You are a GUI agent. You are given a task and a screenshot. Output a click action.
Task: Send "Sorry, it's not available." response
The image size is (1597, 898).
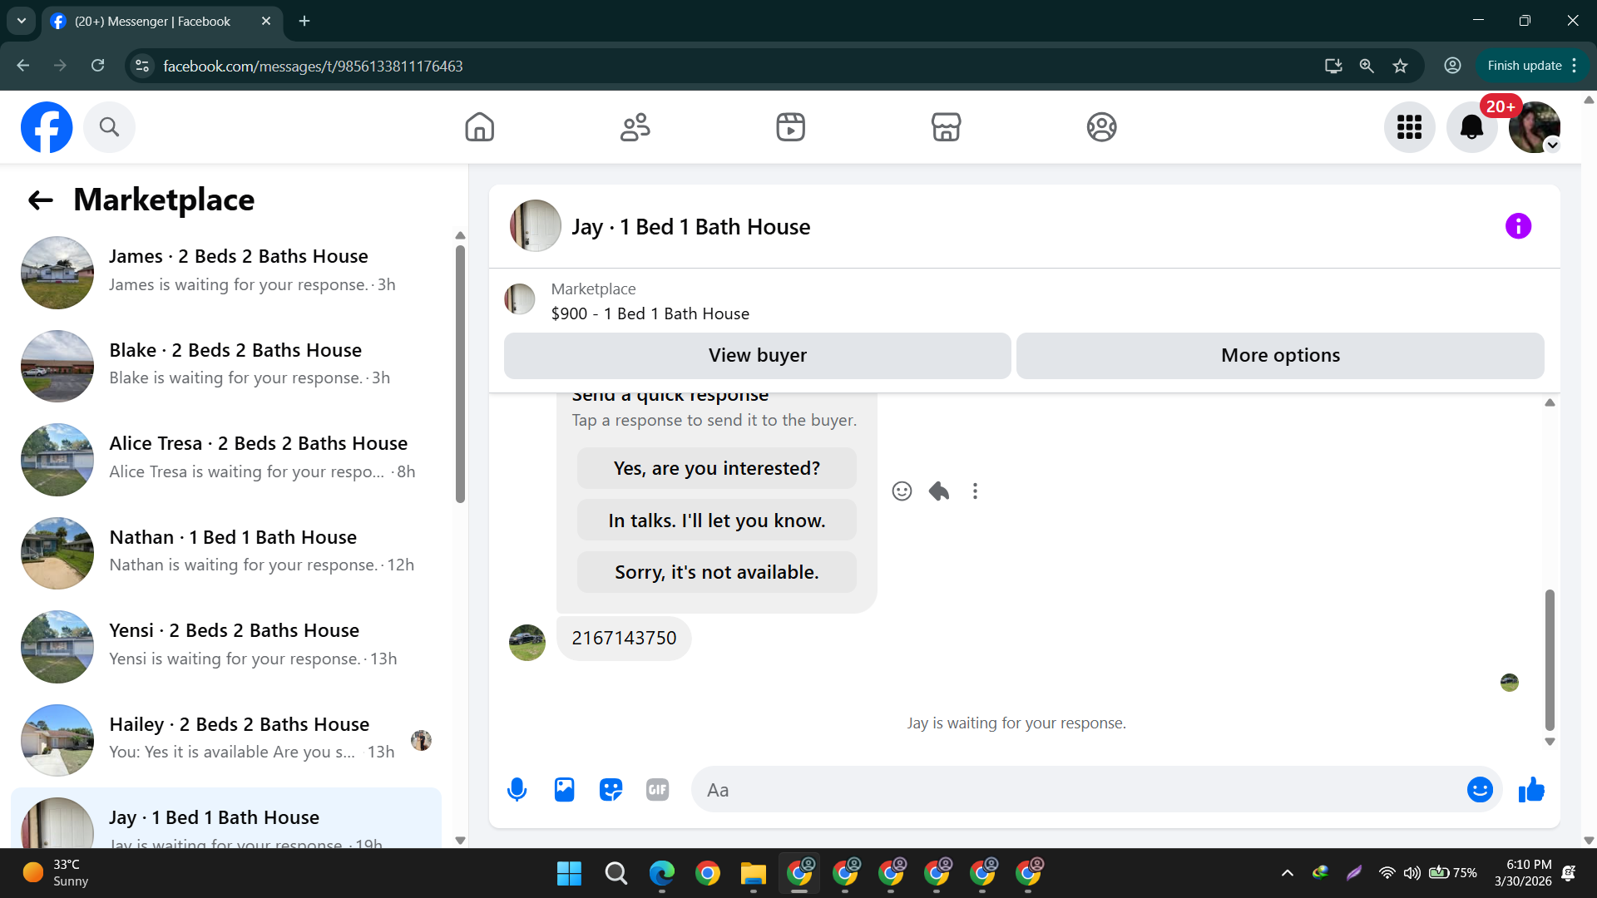[x=716, y=572]
